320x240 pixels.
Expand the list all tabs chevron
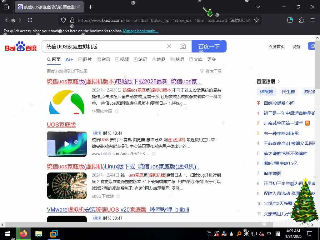point(258,7)
